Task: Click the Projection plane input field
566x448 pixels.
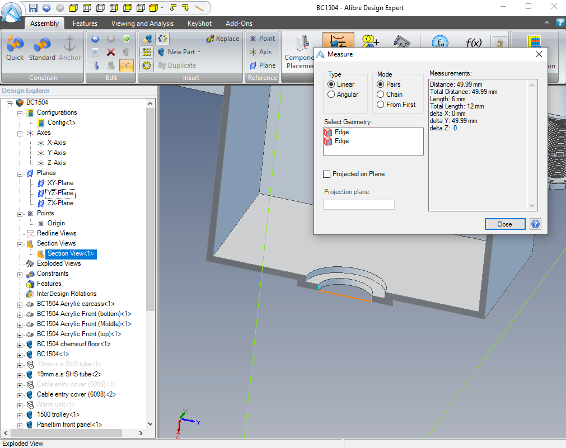Action: tap(358, 204)
